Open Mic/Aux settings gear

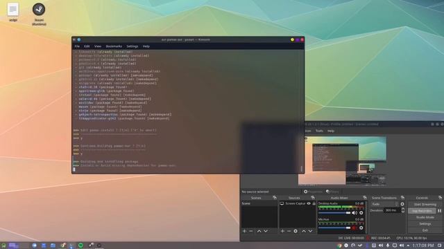[361, 228]
